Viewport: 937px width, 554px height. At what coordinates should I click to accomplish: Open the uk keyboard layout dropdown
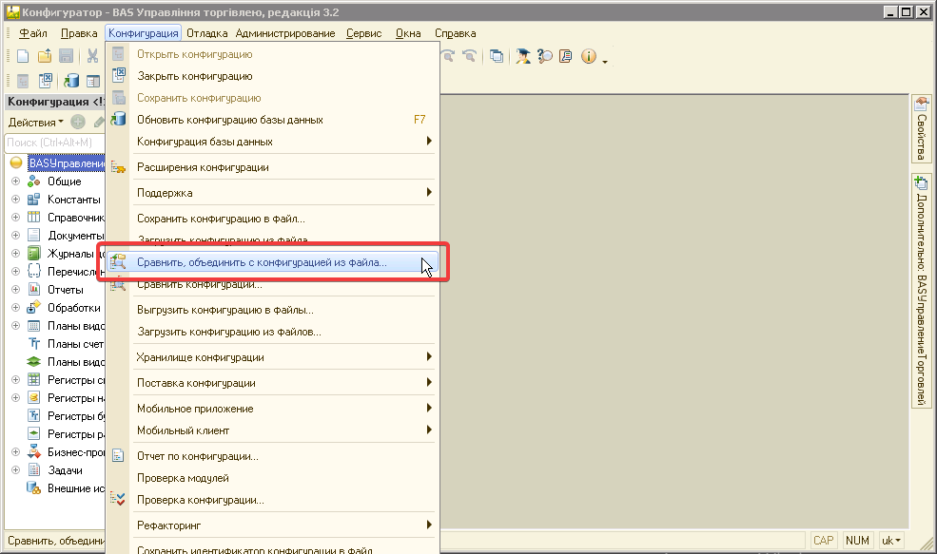[x=892, y=541]
